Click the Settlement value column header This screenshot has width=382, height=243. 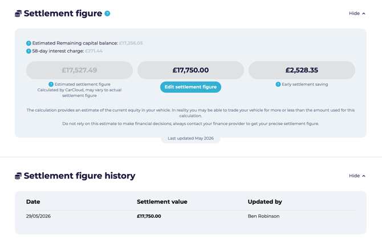pyautogui.click(x=162, y=202)
